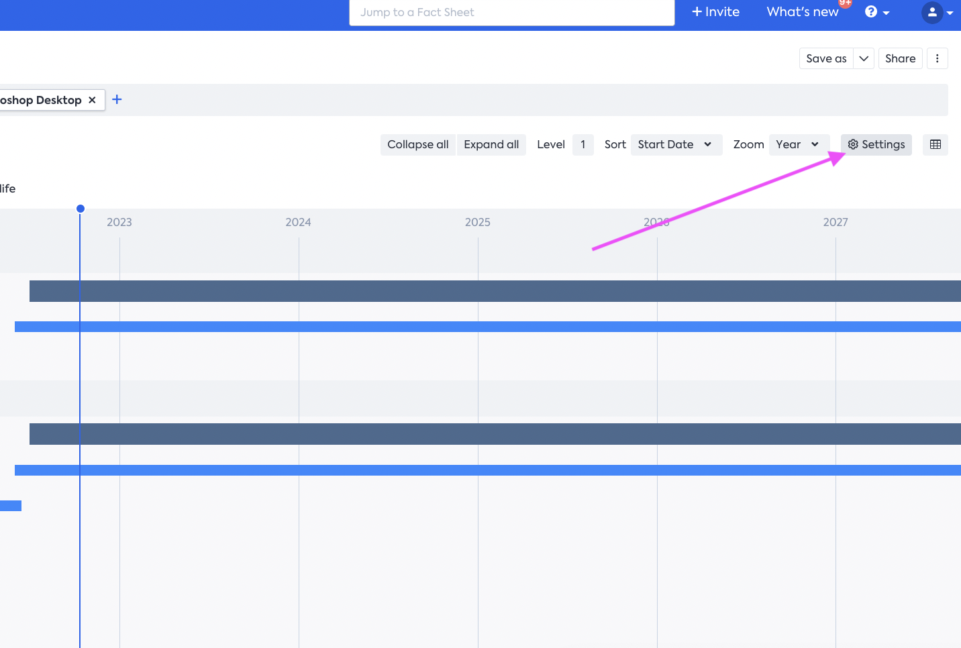Viewport: 961px width, 648px height.
Task: Click the Share button
Action: tap(900, 58)
